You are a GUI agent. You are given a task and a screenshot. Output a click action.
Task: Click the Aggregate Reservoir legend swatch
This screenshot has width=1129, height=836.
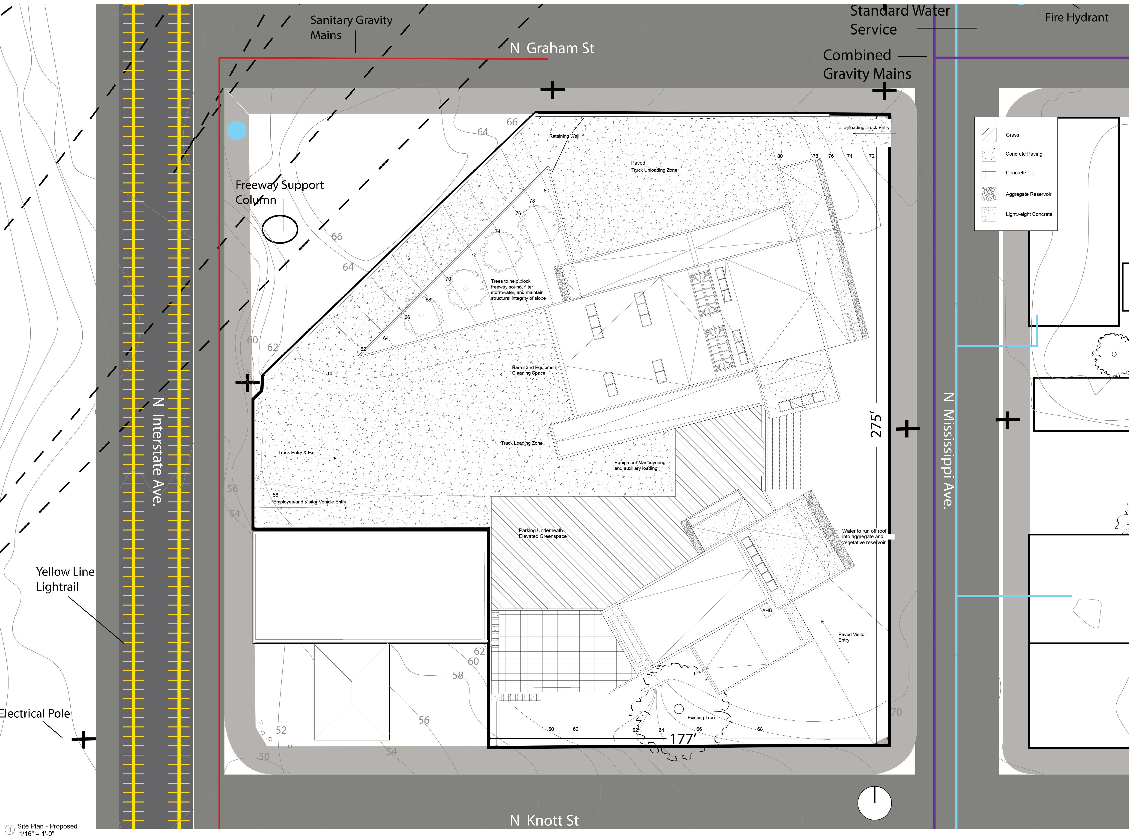tap(988, 194)
